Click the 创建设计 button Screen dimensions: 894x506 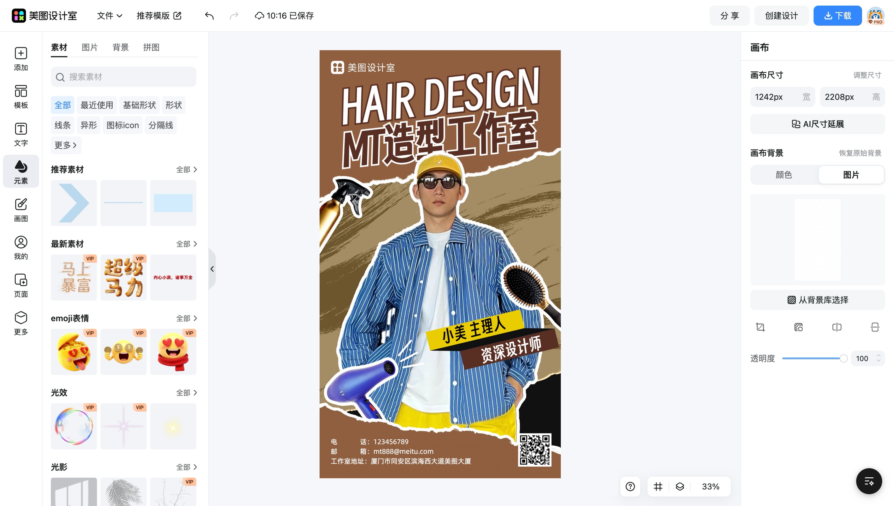tap(781, 16)
